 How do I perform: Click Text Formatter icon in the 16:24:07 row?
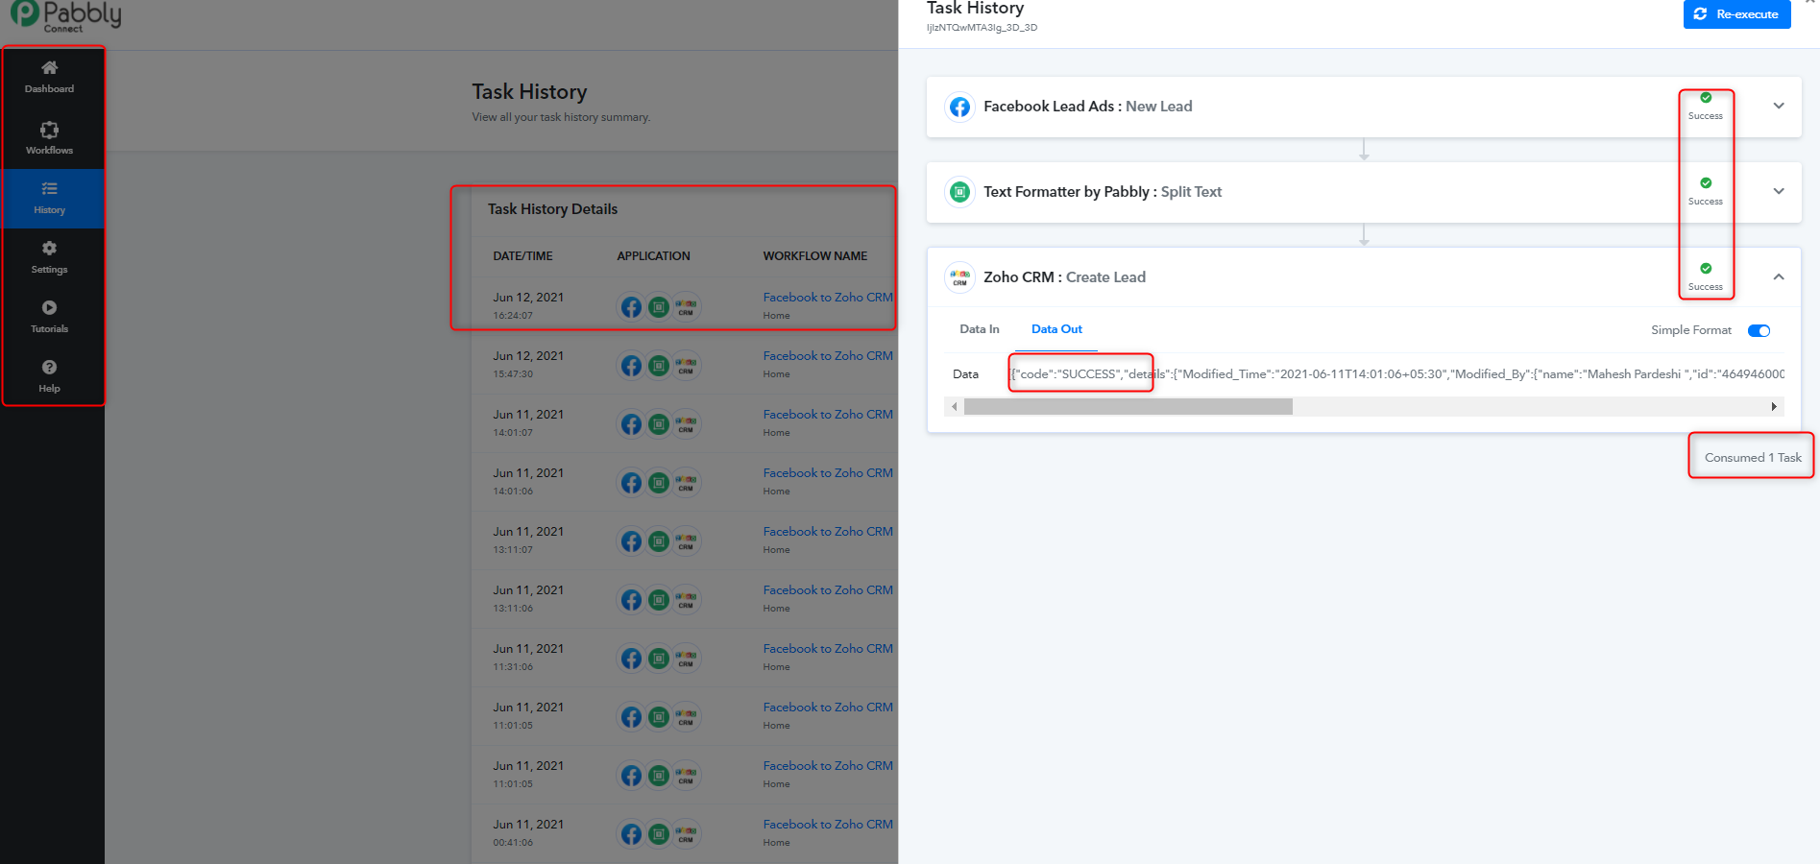click(659, 307)
